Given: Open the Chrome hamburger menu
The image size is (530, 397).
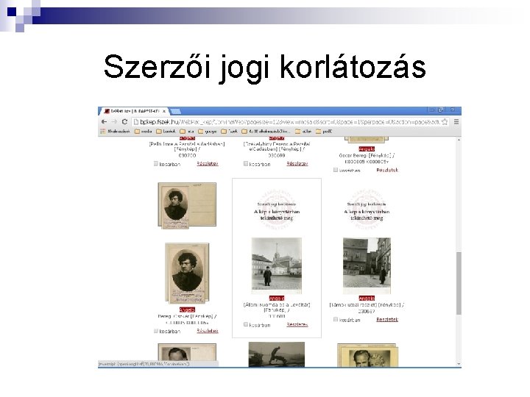Looking at the screenshot, I should click(x=456, y=121).
